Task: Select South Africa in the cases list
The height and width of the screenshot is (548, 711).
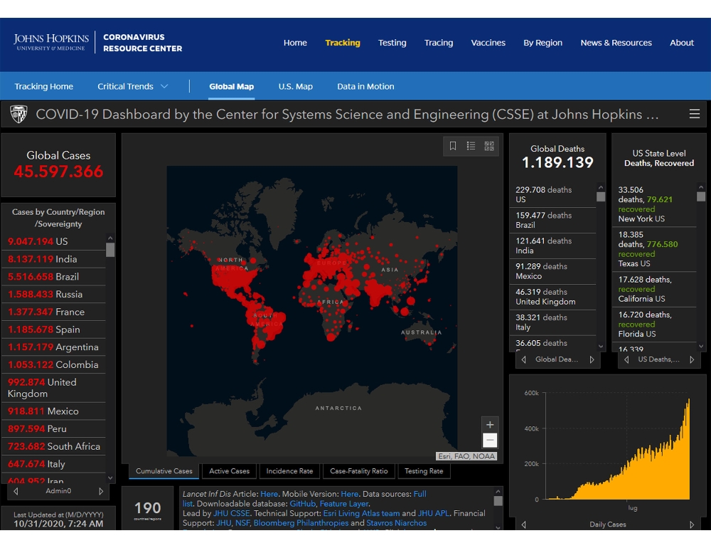Action: 54,446
